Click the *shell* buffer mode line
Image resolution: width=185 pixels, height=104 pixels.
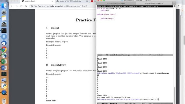pos(135,103)
